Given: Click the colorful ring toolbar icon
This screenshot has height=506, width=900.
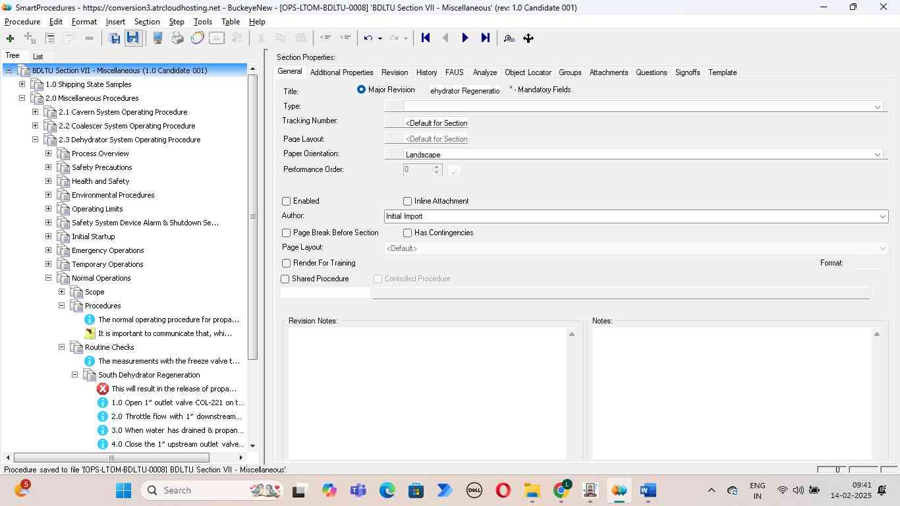Looking at the screenshot, I should [x=197, y=38].
